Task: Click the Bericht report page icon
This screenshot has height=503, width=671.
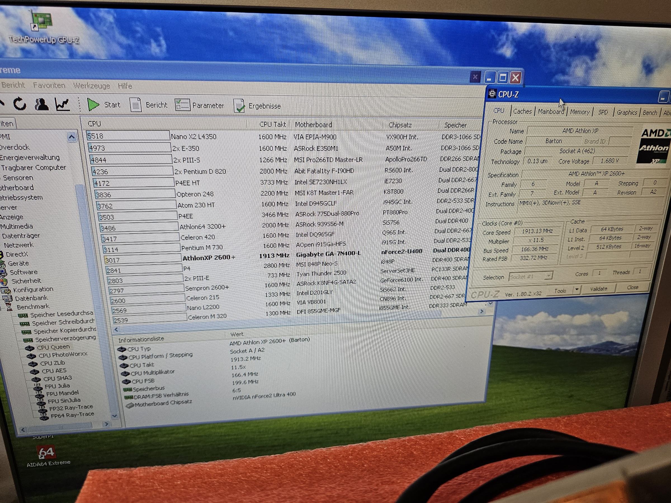Action: click(136, 105)
